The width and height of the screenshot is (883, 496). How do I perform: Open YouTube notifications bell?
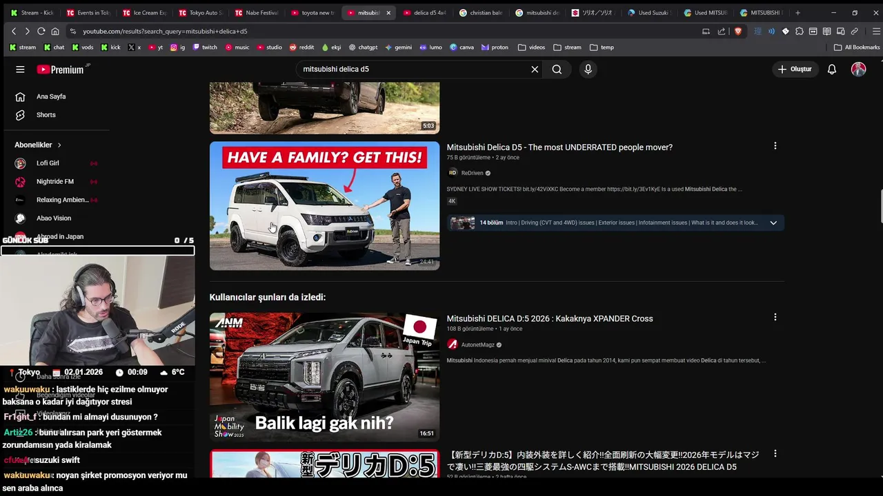832,70
